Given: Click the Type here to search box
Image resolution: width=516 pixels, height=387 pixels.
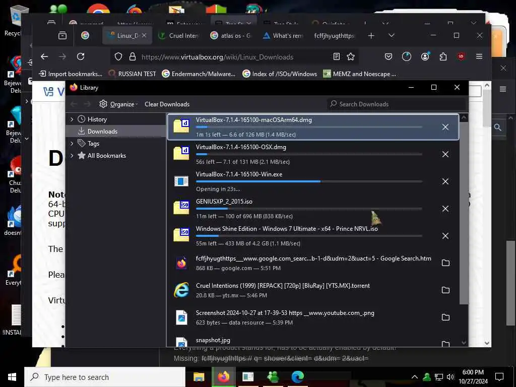Looking at the screenshot, I should (105, 377).
